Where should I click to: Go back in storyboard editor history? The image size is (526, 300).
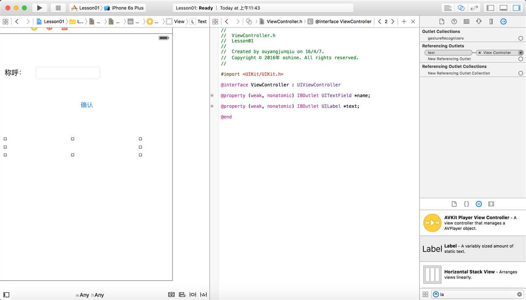pos(17,21)
